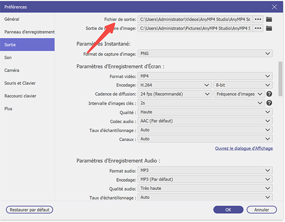This screenshot has height=222, width=285.
Task: Switch to the Général tab
Action: pyautogui.click(x=12, y=19)
